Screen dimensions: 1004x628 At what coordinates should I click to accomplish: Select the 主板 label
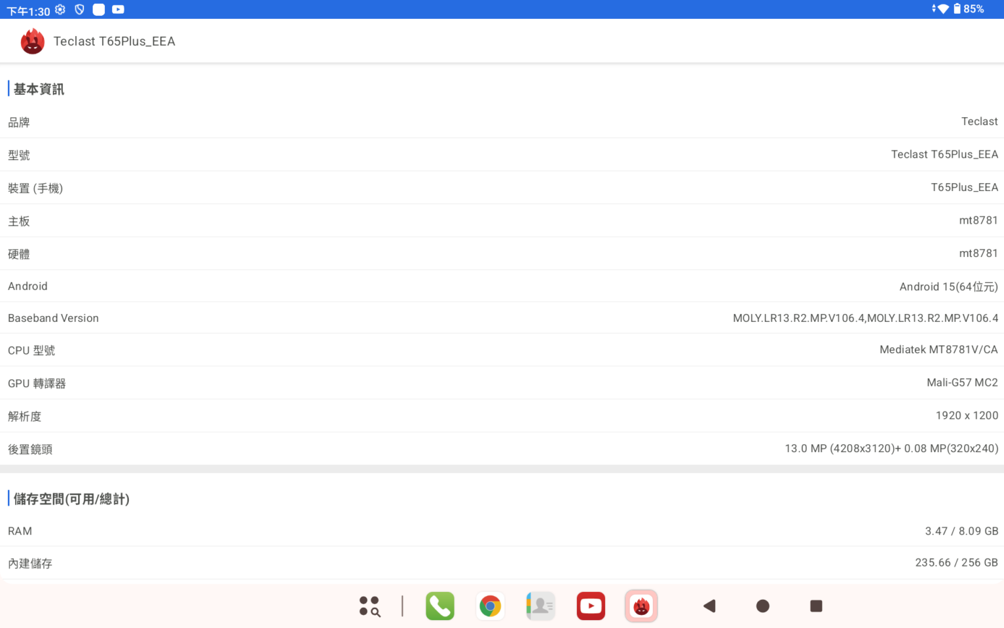point(19,221)
